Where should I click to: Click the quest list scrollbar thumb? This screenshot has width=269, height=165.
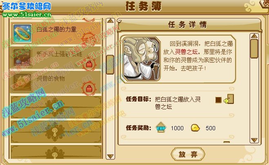click(110, 65)
